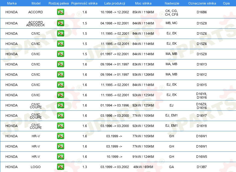Select the 03.1999 -> 03.2002 production cell
The height and width of the screenshot is (172, 236).
click(x=115, y=167)
